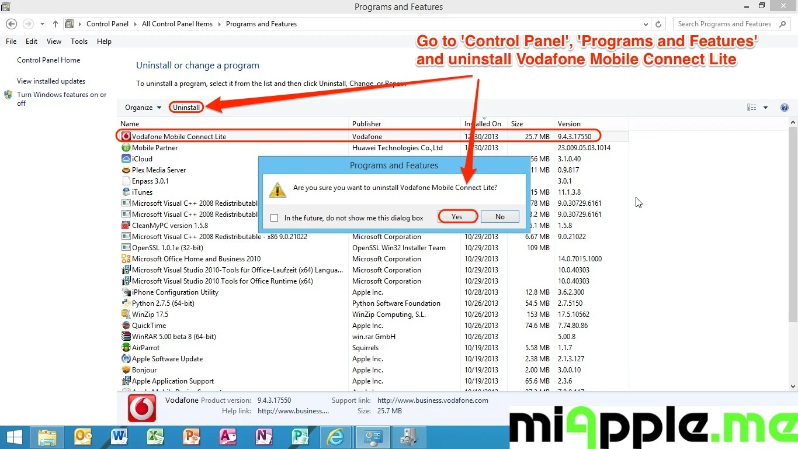
Task: Cancel uninstall by clicking No
Action: (x=500, y=217)
